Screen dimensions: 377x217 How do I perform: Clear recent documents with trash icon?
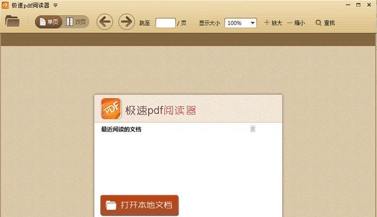pyautogui.click(x=252, y=129)
